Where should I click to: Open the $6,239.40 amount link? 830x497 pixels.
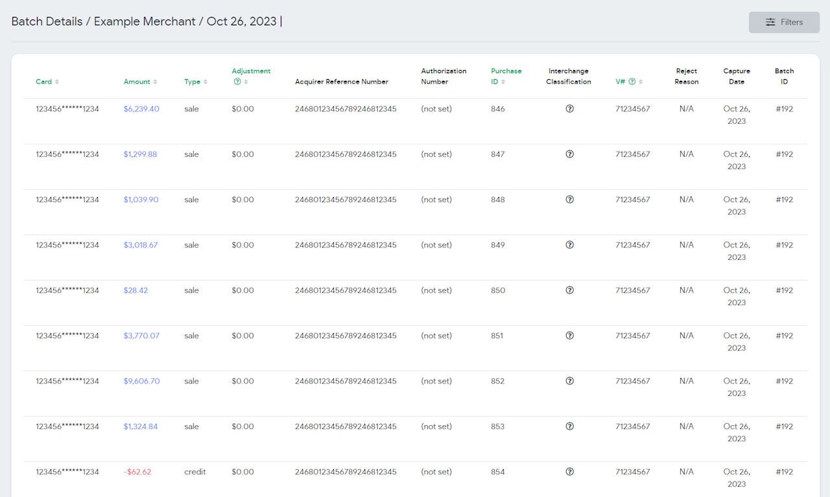click(x=141, y=109)
